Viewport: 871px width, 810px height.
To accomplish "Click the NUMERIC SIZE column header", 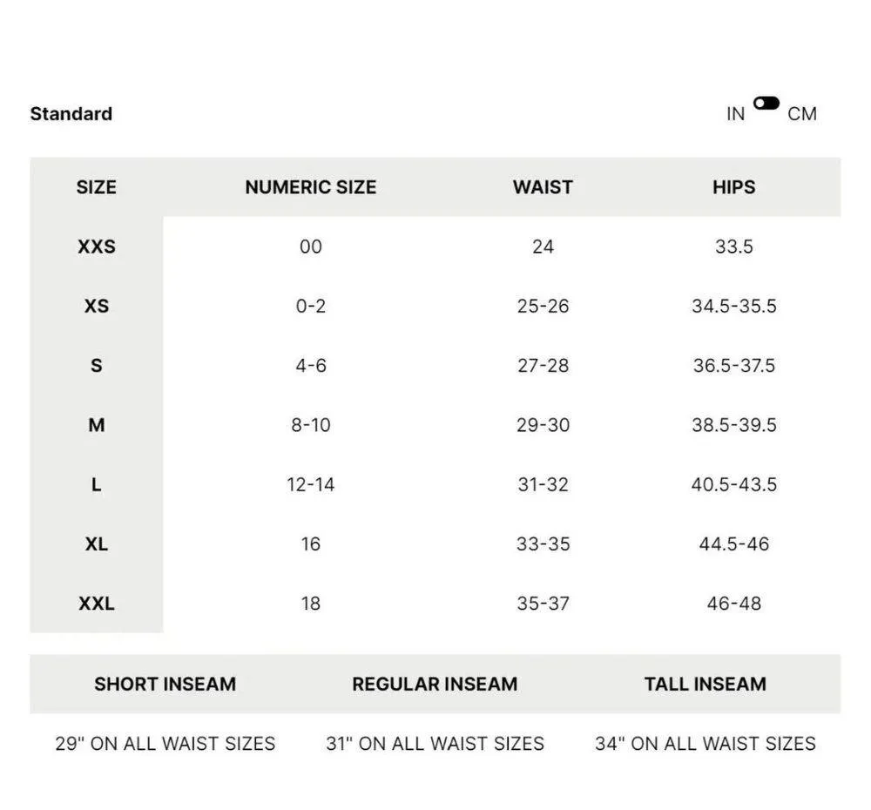I will point(310,187).
